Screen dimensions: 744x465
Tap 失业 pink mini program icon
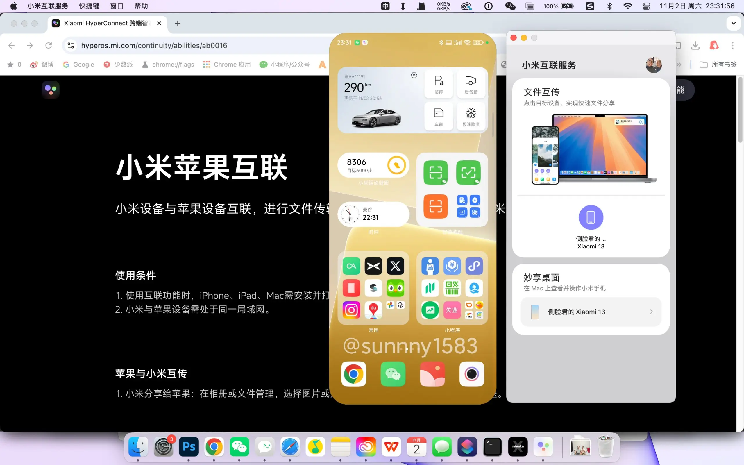point(452,310)
